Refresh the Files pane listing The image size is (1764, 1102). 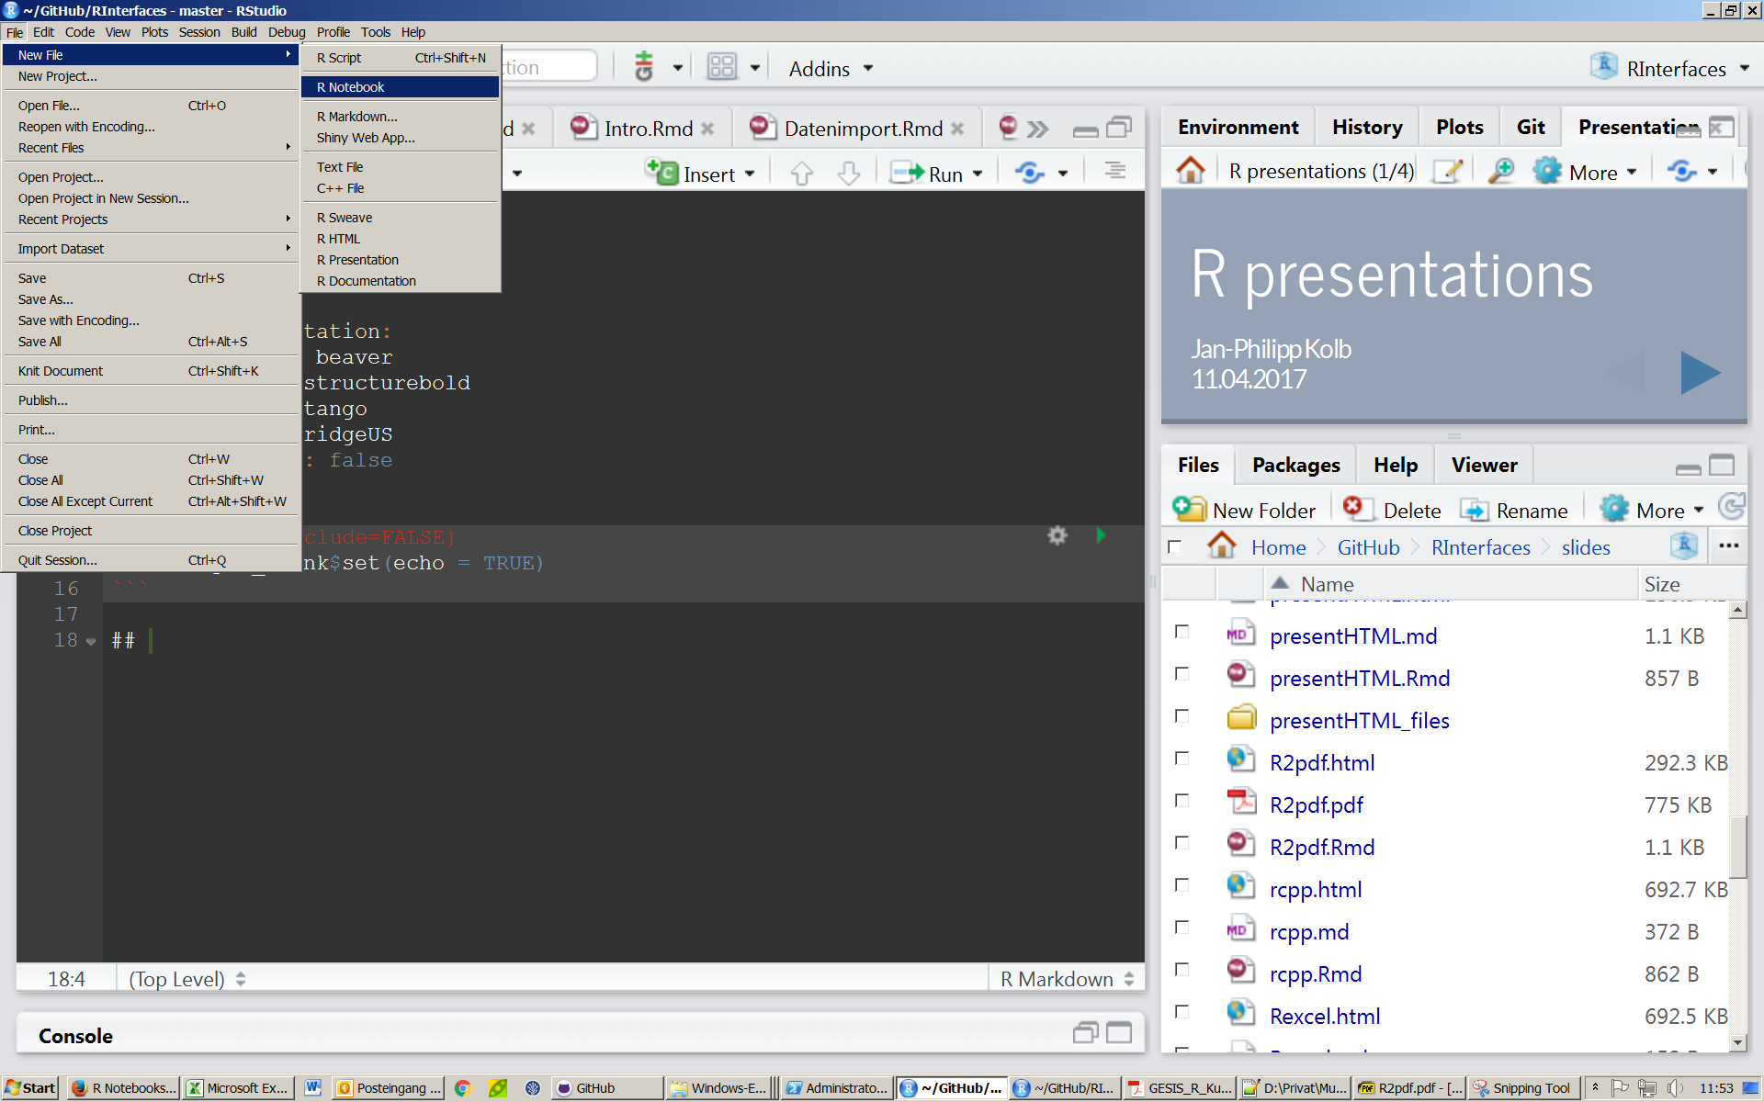pyautogui.click(x=1732, y=507)
